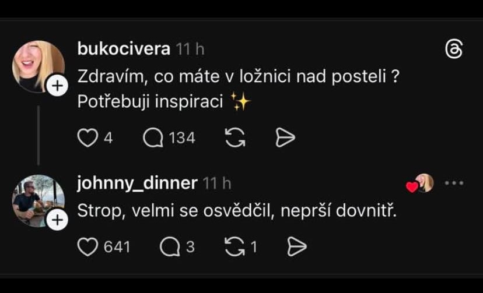Image resolution: width=483 pixels, height=293 pixels.
Task: Click the Threads logo icon
Action: tap(453, 50)
